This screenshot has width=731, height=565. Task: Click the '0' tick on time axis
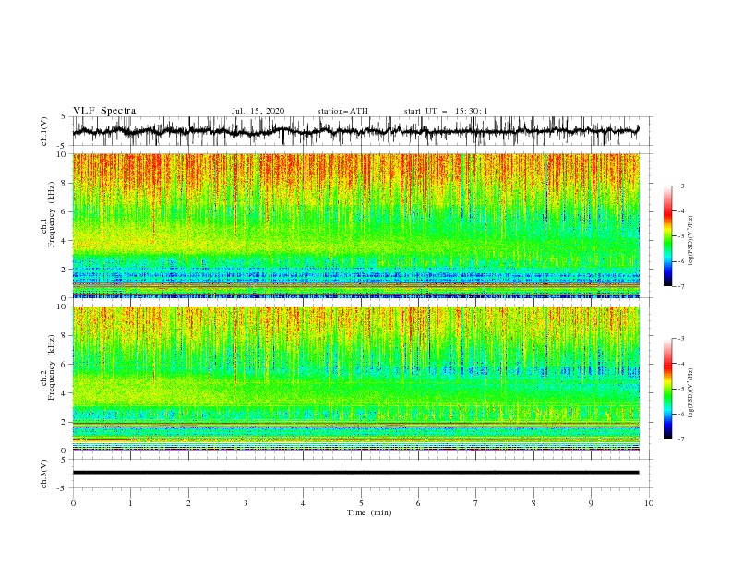point(73,503)
